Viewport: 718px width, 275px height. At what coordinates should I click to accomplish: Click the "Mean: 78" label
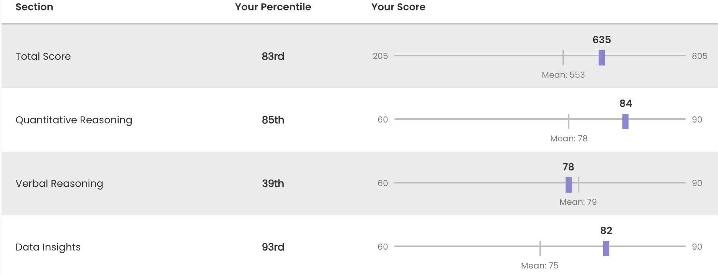tap(569, 138)
